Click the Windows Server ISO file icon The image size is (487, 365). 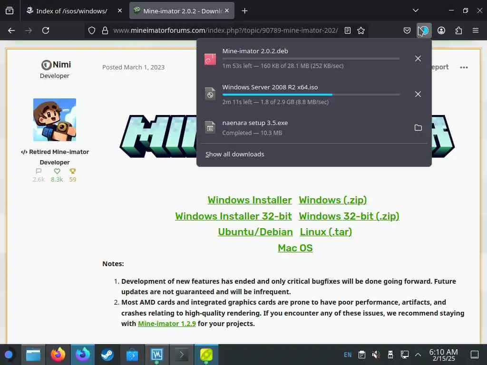tap(210, 94)
